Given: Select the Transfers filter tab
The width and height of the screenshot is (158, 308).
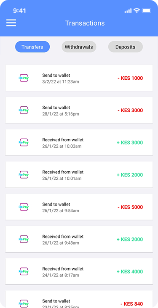Looking at the screenshot, I should pyautogui.click(x=32, y=47).
